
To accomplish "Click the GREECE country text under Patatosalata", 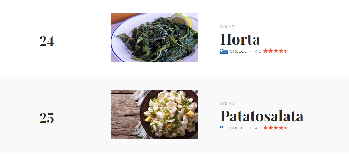I will click(x=238, y=128).
